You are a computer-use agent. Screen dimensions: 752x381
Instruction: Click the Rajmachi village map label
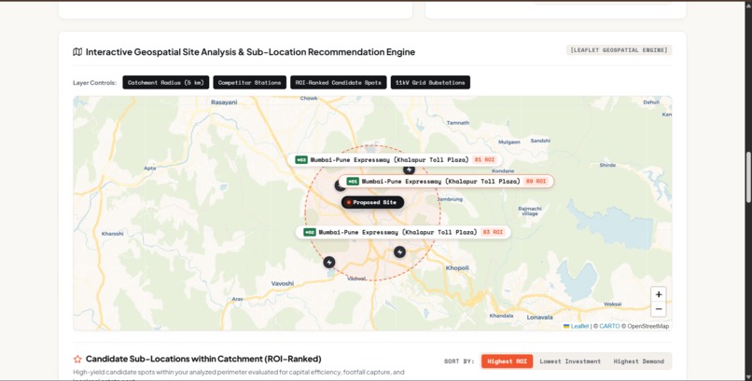coord(530,211)
